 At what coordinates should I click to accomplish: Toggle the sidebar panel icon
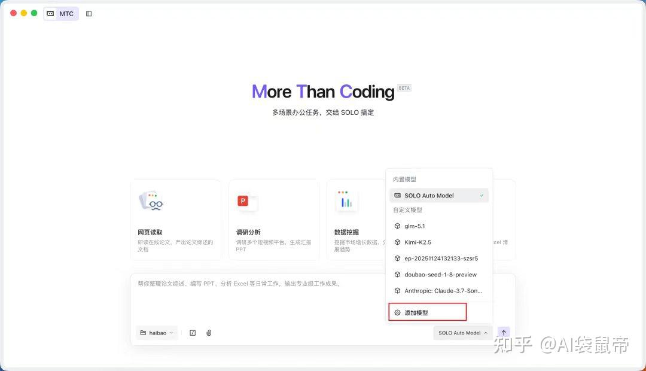89,14
